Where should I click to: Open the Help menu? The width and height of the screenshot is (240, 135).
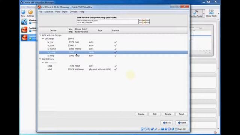point(82,12)
